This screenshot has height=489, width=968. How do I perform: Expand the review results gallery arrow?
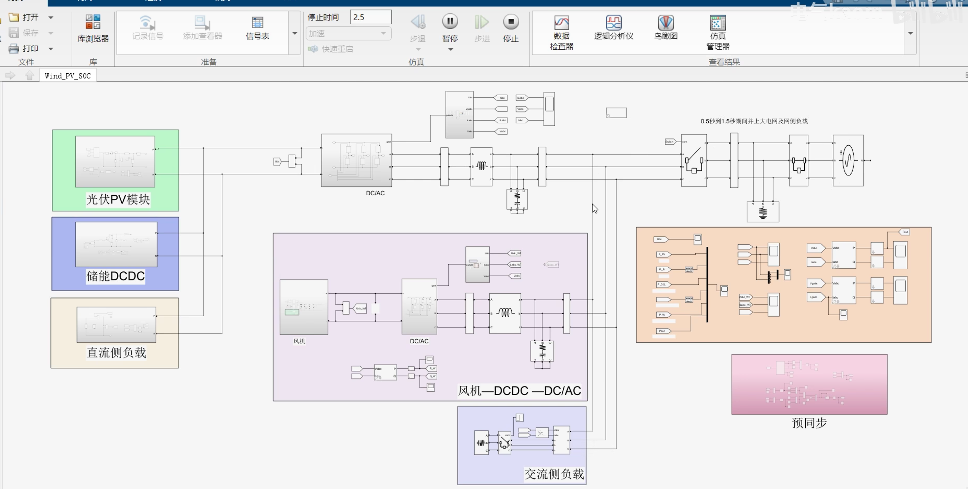910,33
